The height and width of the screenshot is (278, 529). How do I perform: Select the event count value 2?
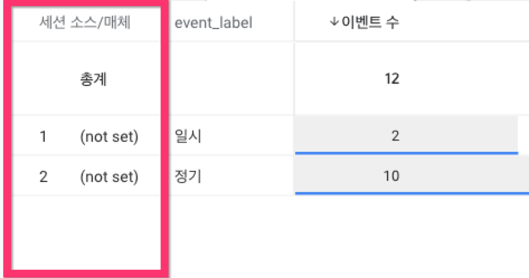395,136
